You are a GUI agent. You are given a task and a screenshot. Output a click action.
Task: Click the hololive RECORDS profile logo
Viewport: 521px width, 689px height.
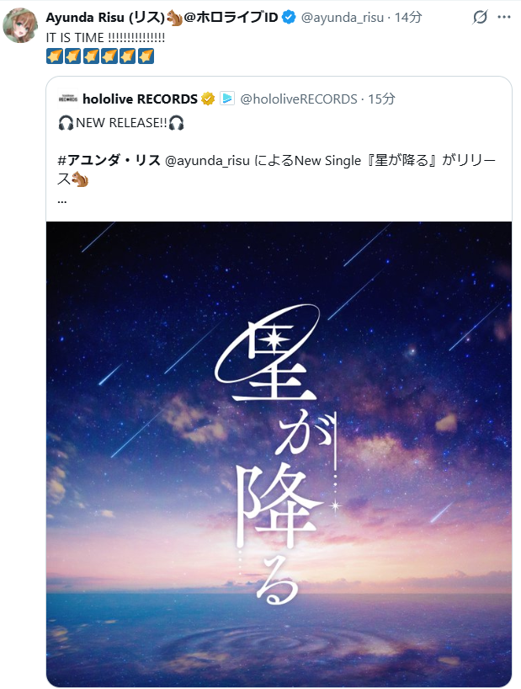coord(68,99)
